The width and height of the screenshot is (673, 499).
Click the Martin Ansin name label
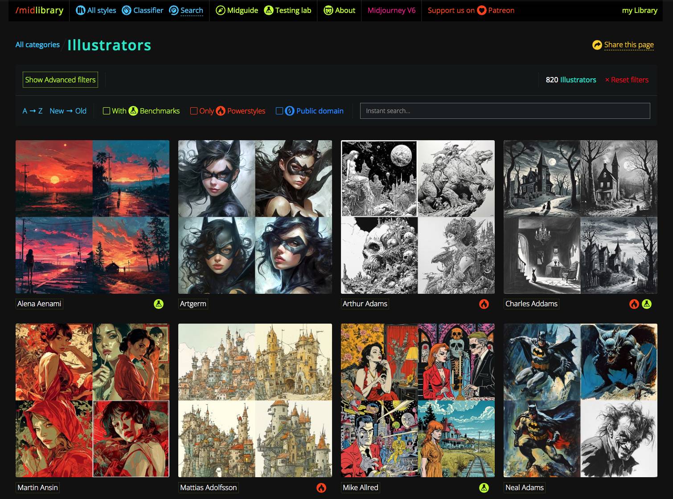pos(37,487)
